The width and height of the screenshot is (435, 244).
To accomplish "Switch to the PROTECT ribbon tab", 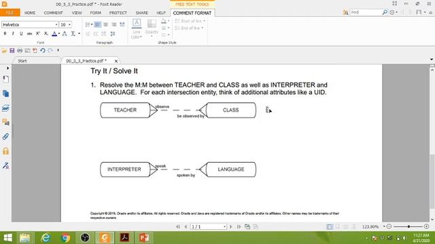I will tap(118, 13).
